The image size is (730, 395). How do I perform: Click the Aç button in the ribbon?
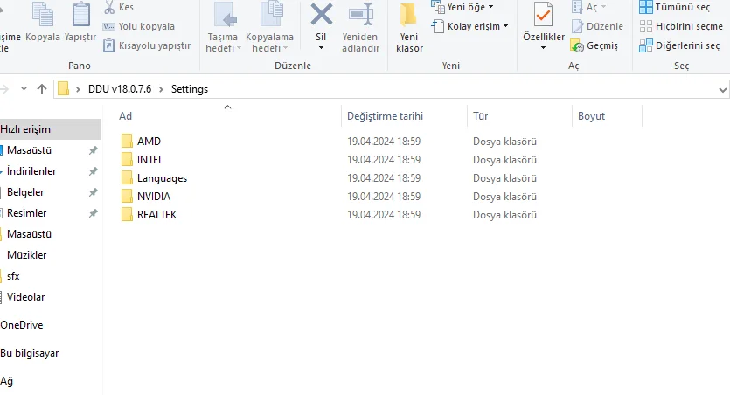[588, 7]
